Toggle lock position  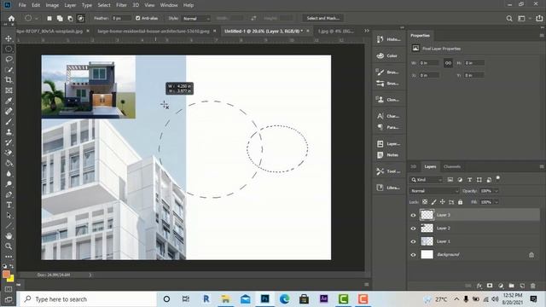(x=443, y=202)
